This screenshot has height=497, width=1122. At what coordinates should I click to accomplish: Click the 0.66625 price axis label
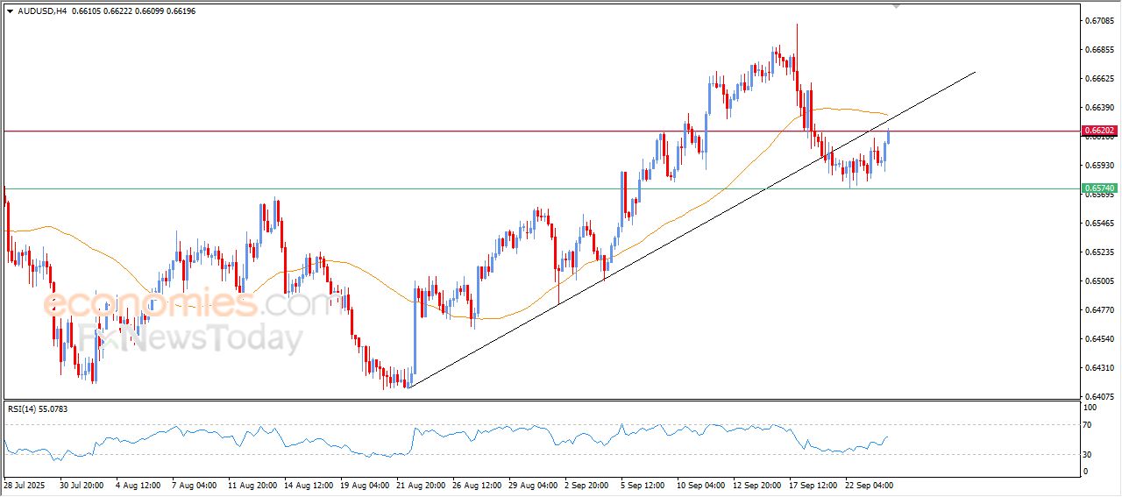(x=1099, y=78)
